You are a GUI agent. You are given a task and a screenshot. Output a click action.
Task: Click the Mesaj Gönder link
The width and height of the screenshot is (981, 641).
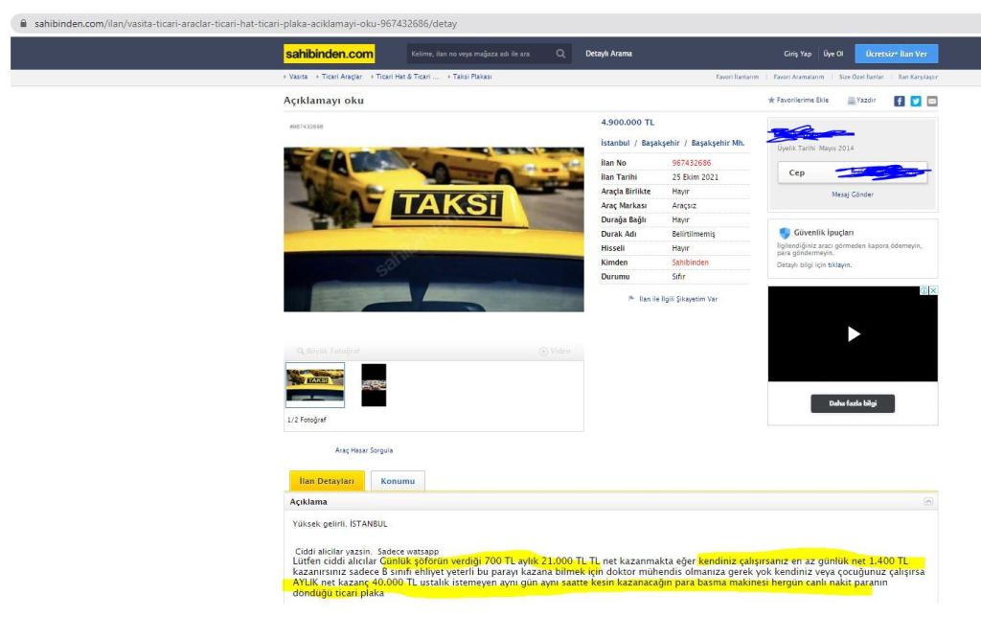click(x=853, y=195)
